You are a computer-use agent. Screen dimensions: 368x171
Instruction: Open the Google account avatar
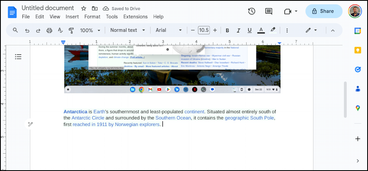(355, 11)
